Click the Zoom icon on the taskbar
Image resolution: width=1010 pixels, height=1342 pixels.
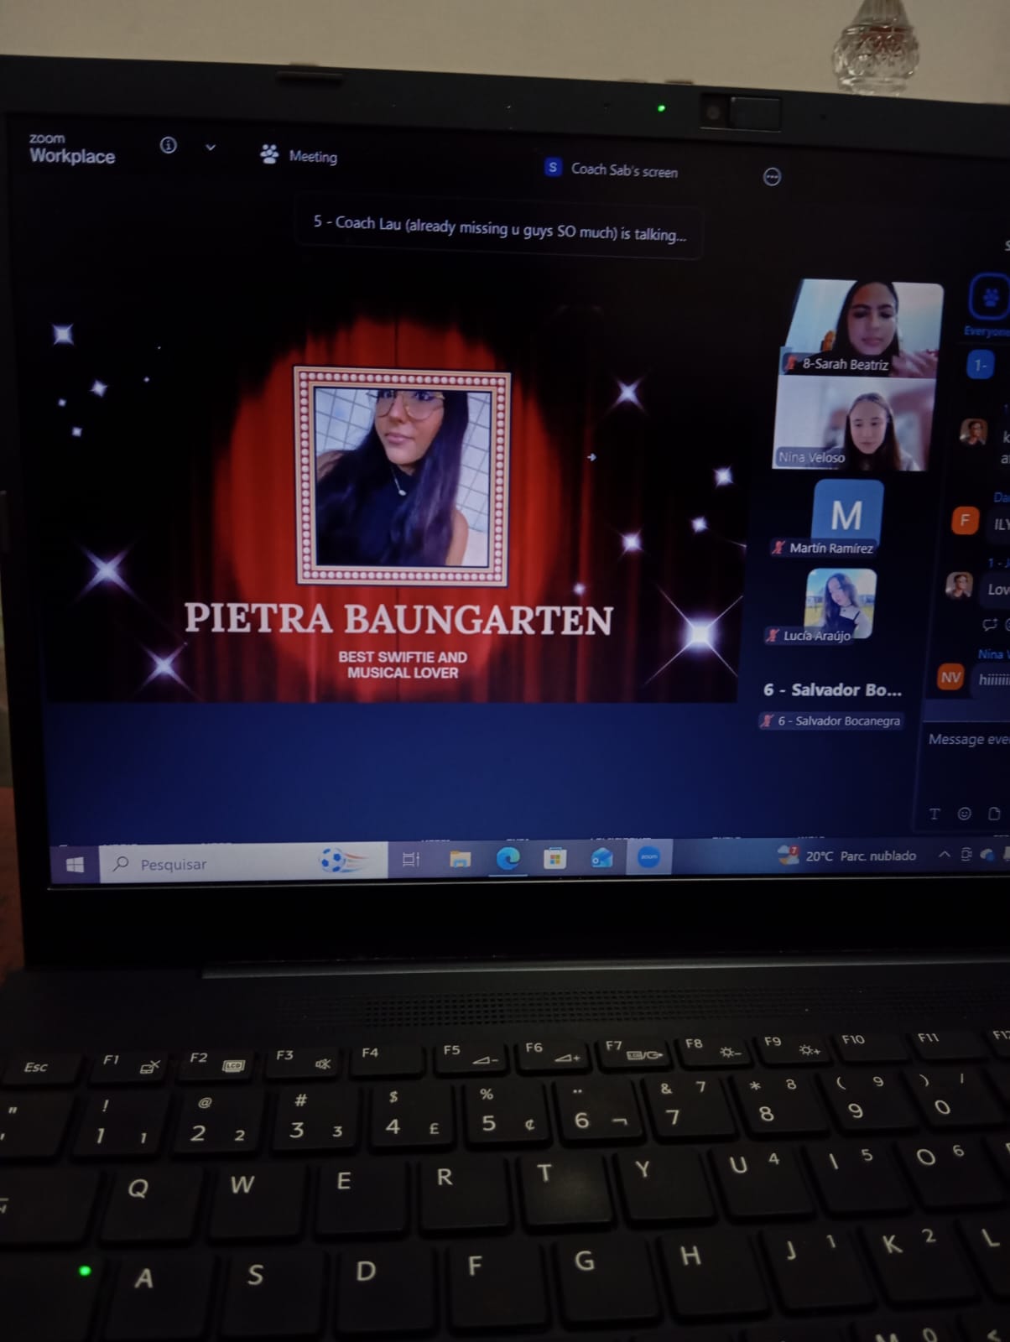tap(648, 856)
